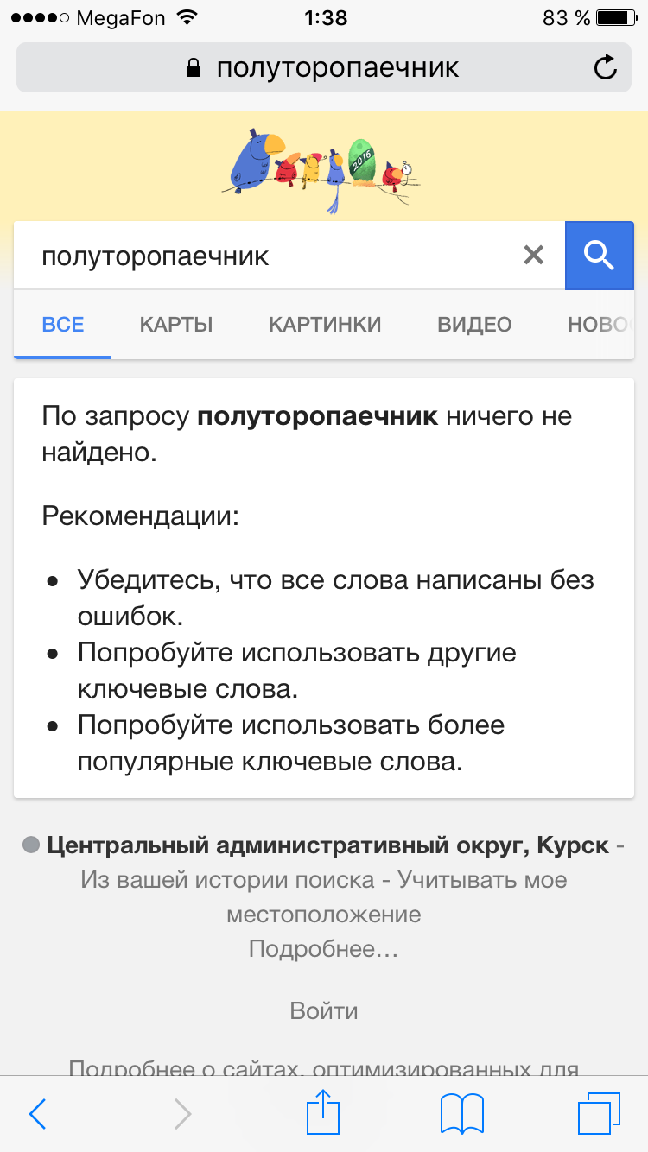Tap the Войти sign-in link

324,1010
